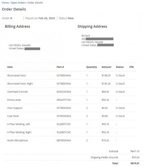The height and width of the screenshot is (167, 144).
Task: Open the Overhead Console item
Action: pos(17,92)
